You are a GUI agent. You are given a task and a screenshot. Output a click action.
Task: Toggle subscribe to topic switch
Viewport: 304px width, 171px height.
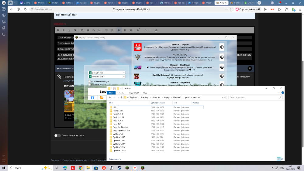[x=57, y=135]
